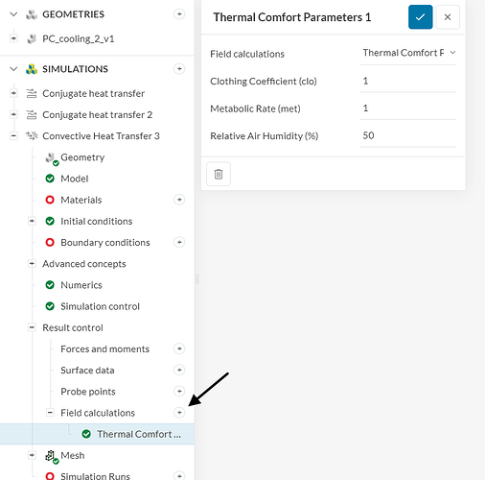Add a material with plus icon
This screenshot has height=480, width=485.
179,200
